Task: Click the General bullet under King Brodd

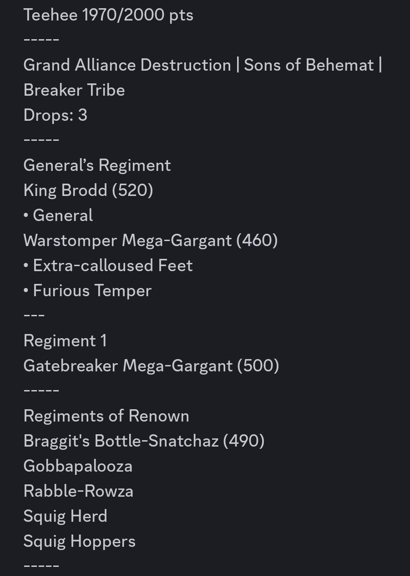Action: pyautogui.click(x=63, y=216)
